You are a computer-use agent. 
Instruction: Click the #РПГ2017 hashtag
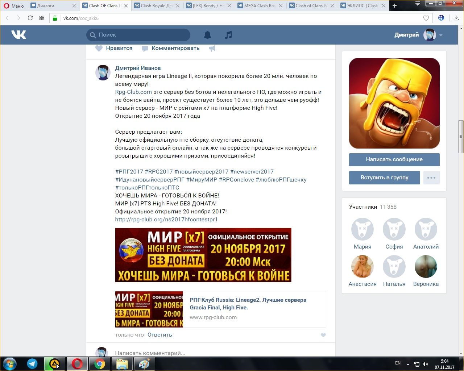129,172
